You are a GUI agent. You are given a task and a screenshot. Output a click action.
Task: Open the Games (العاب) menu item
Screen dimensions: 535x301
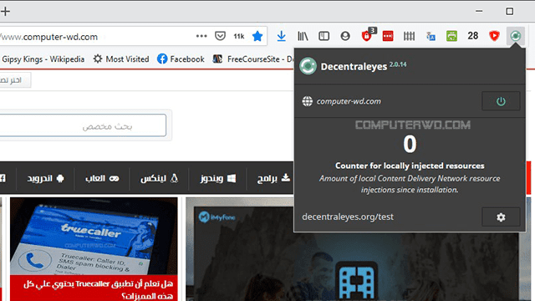102,178
